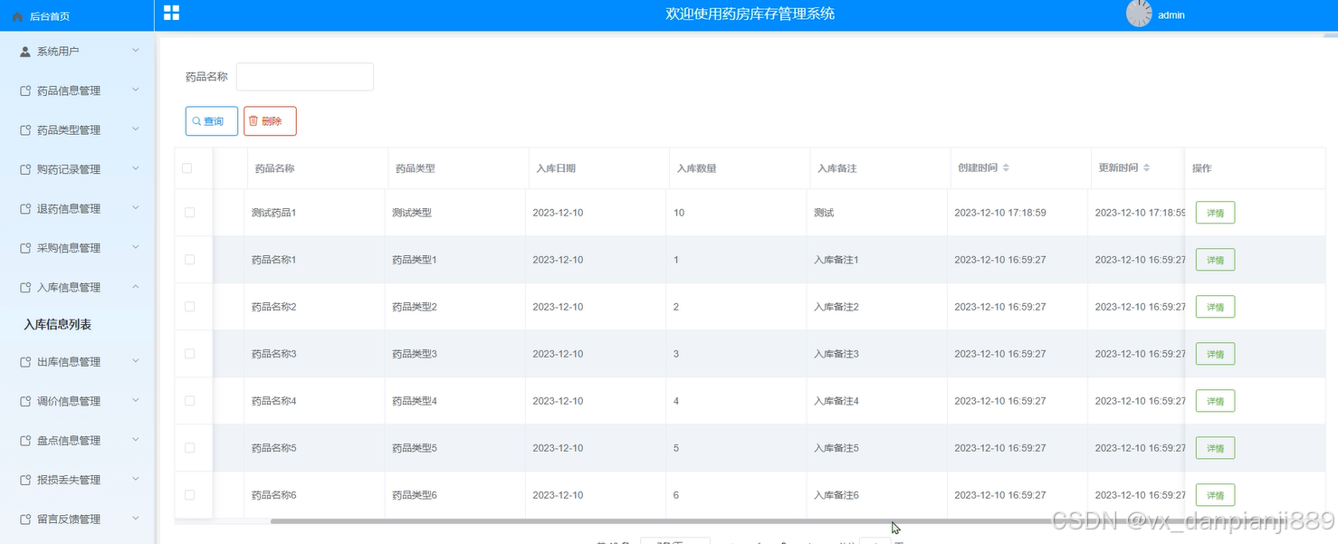This screenshot has width=1338, height=544.
Task: Click the icon beside 报损丢失管理
Action: click(25, 480)
